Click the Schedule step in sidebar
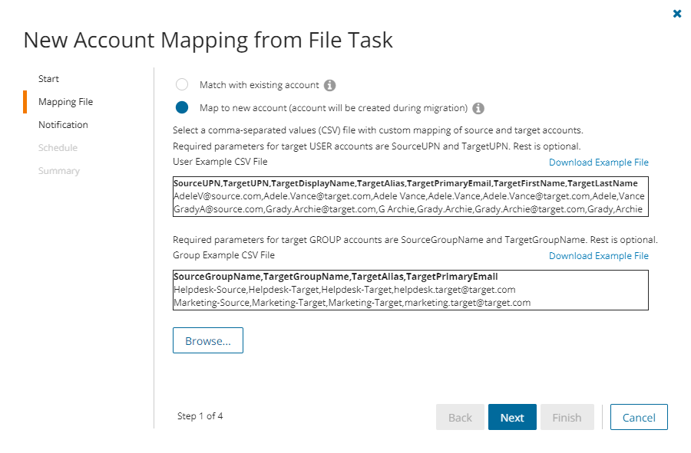 tap(58, 148)
